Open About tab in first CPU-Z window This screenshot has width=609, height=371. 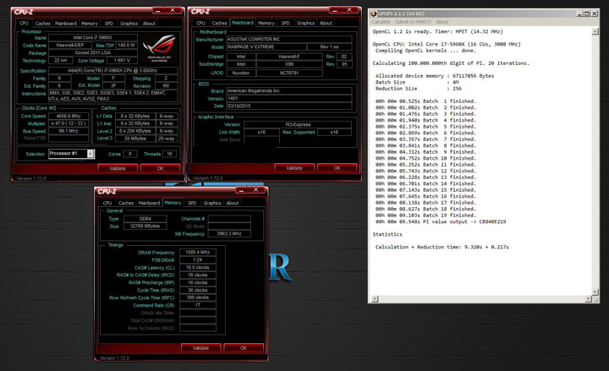[x=149, y=24]
